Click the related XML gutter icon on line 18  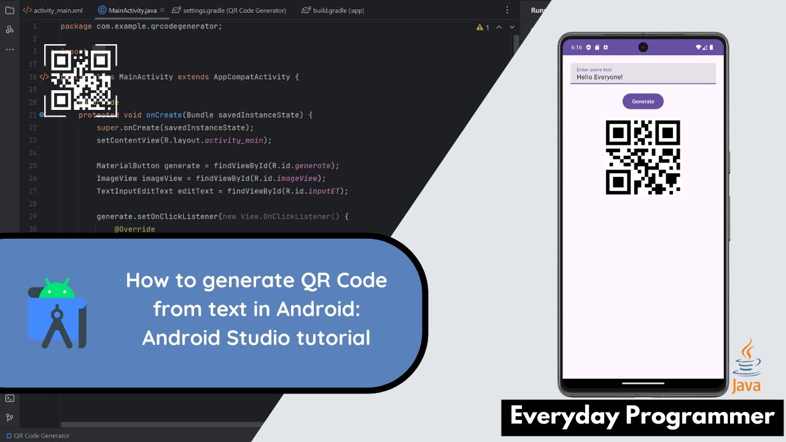click(44, 77)
